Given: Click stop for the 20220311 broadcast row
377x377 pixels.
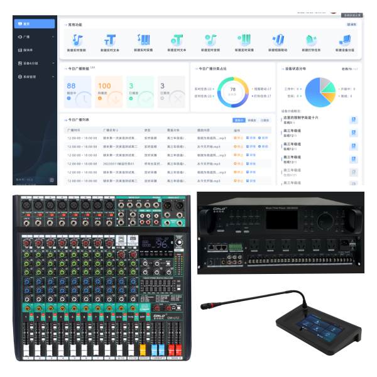Looking at the screenshot, I should (239, 164).
